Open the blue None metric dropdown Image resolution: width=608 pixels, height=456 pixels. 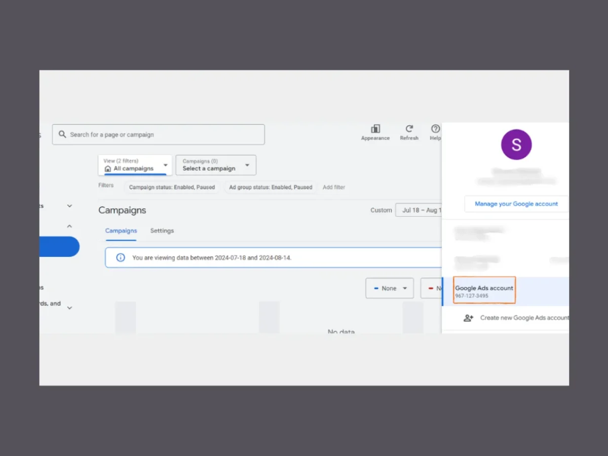click(390, 288)
